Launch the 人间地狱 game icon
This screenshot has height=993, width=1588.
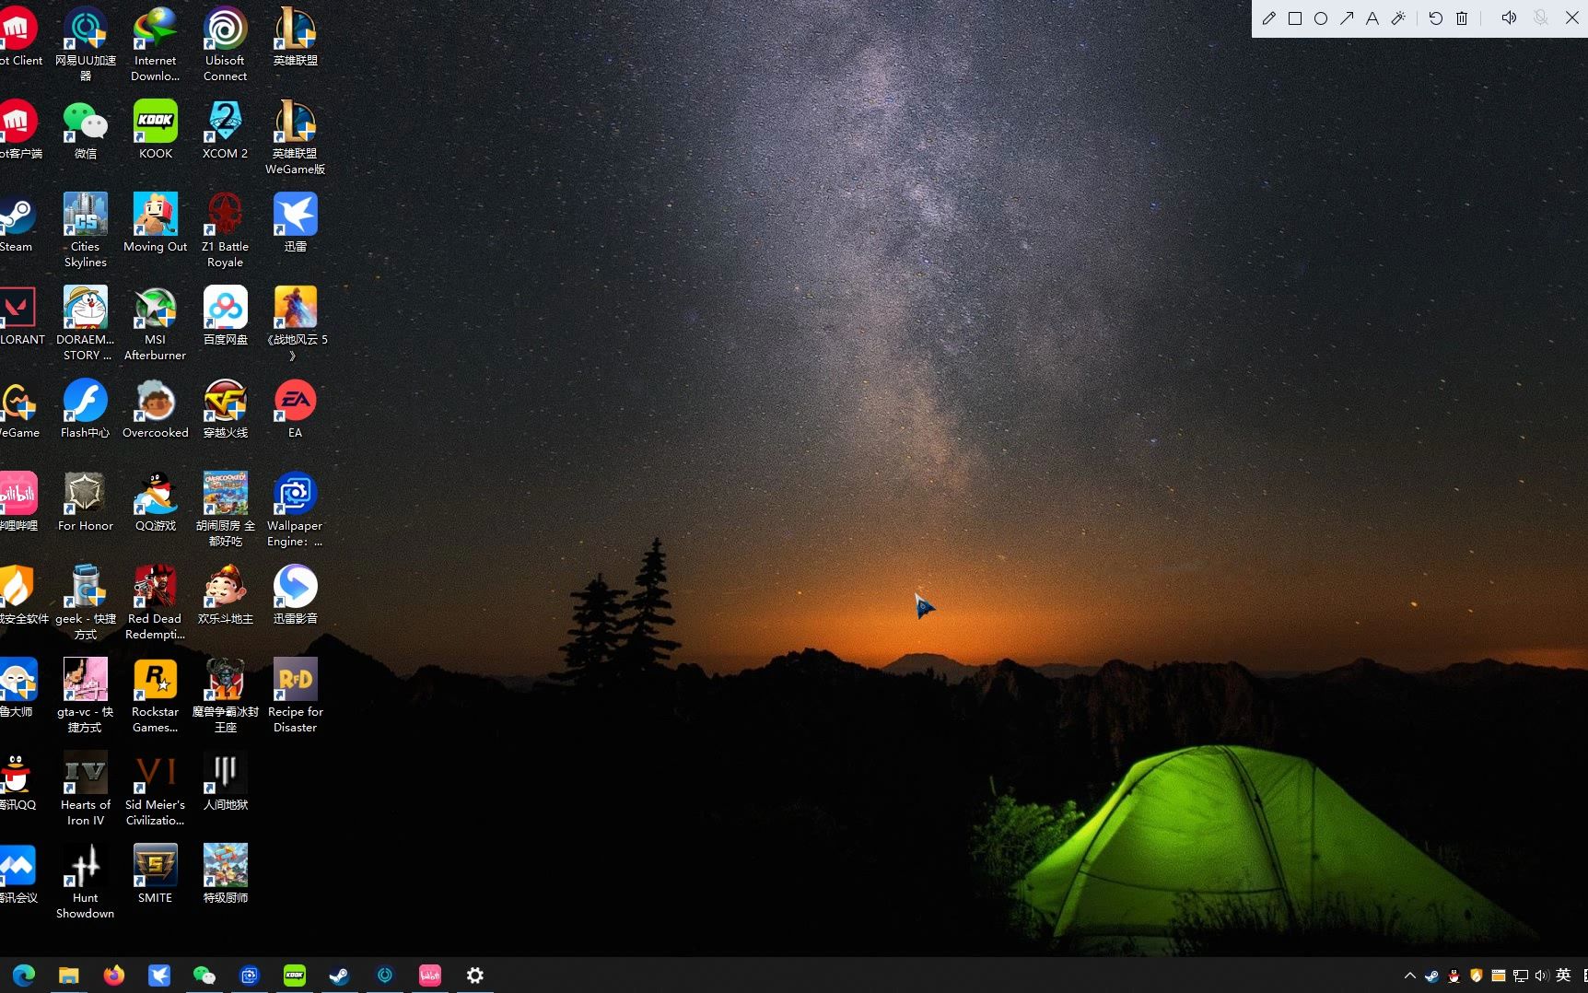[x=226, y=781]
